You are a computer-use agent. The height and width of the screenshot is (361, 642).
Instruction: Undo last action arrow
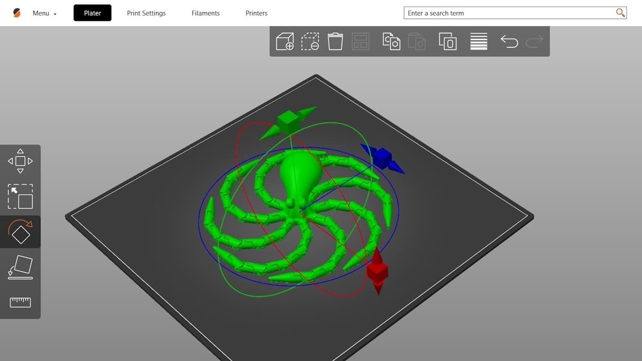click(x=509, y=42)
